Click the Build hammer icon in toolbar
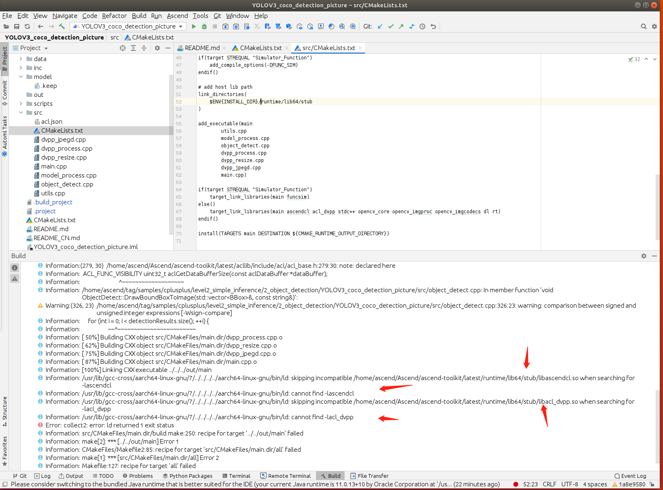The image size is (663, 490). (x=62, y=26)
